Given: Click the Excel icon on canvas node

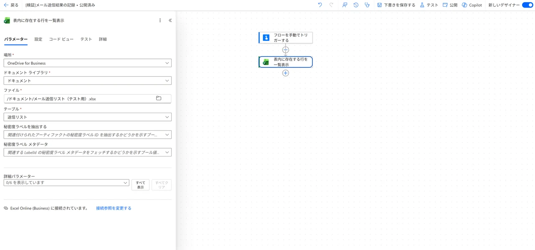Looking at the screenshot, I should pos(266,62).
